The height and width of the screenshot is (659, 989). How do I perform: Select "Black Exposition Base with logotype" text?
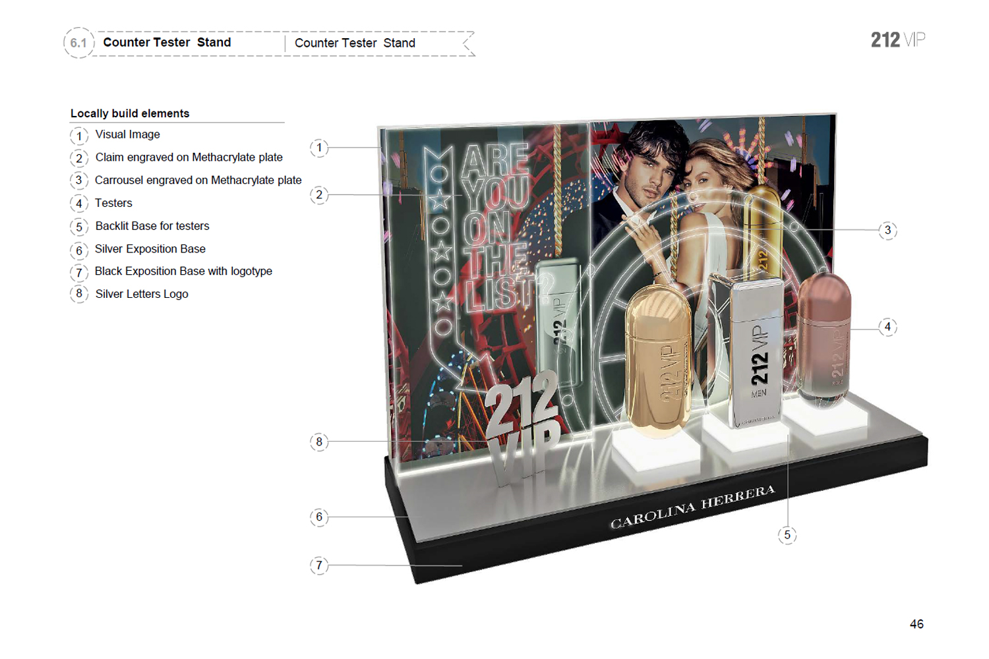183,272
